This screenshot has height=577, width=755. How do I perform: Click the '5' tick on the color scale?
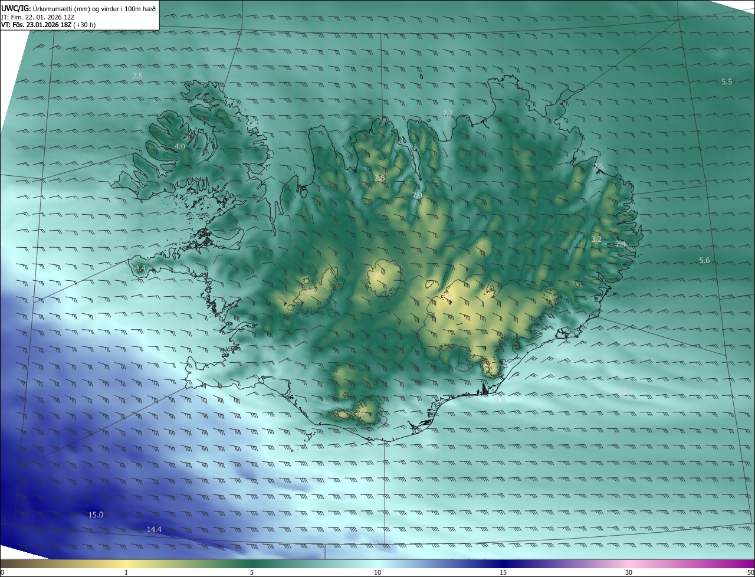[x=252, y=572]
